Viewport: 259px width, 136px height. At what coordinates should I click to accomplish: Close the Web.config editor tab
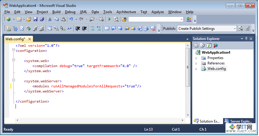30,39
